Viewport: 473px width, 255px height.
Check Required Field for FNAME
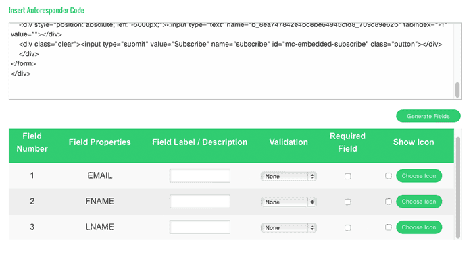347,202
